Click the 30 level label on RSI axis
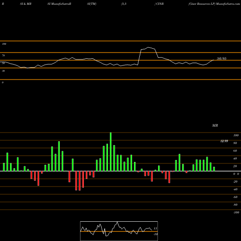This screenshot has width=241, height=241. (3, 71)
